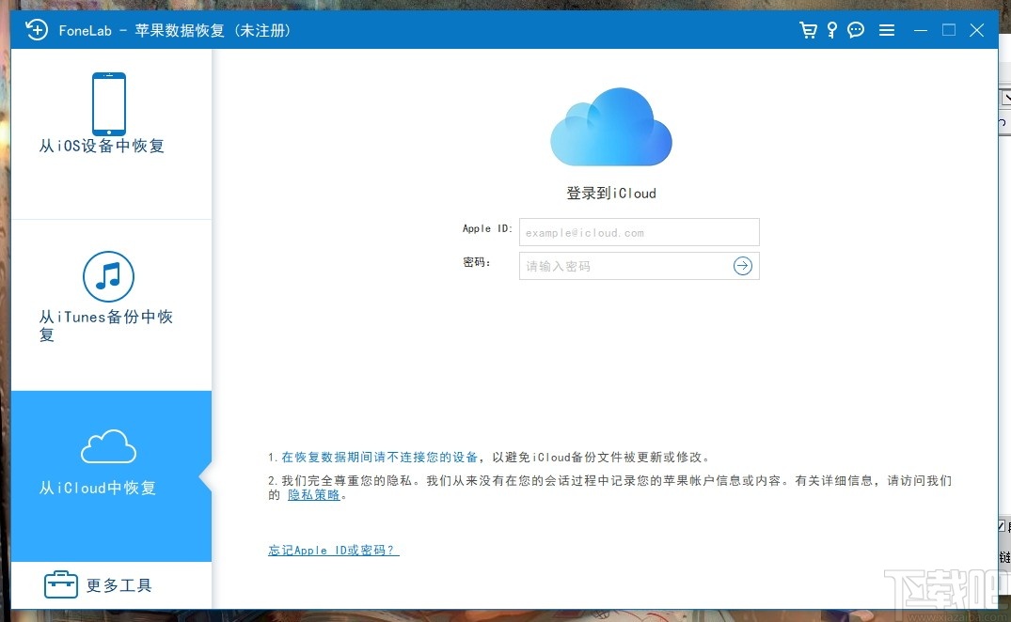Click the blue circular arrow to sign in

[x=743, y=266]
